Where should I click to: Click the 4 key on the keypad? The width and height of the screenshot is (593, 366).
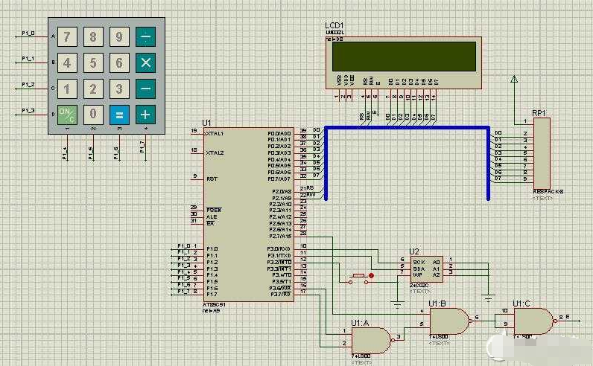pos(67,62)
